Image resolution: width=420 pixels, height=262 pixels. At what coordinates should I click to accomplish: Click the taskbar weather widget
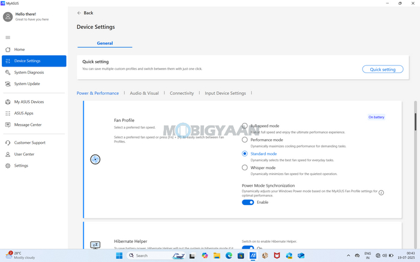20,255
